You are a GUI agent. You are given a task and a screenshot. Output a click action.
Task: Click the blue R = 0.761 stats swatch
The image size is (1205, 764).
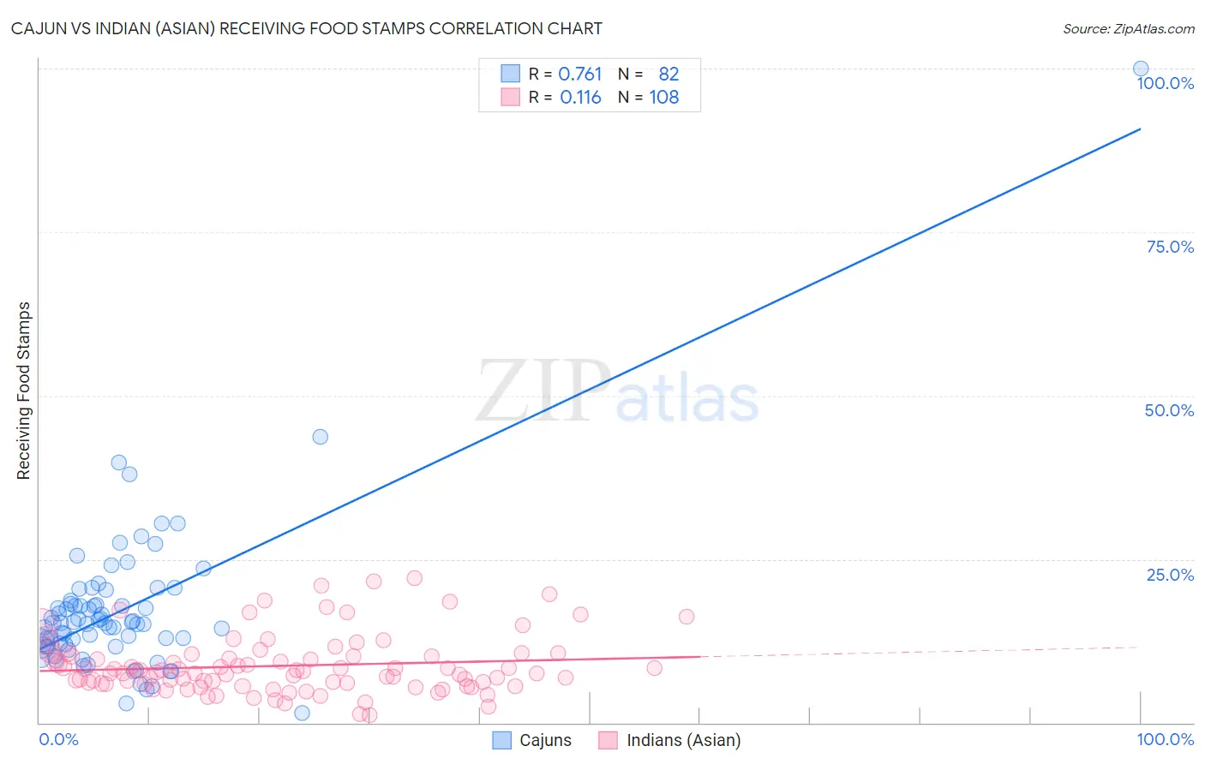coord(510,74)
